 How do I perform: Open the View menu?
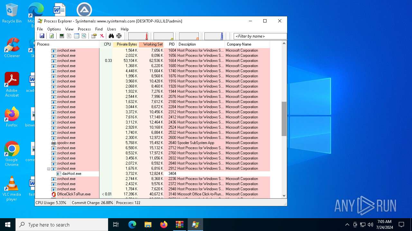(x=69, y=29)
